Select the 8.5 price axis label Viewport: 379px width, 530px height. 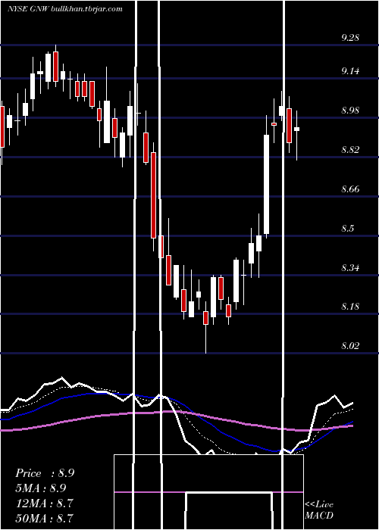point(347,229)
